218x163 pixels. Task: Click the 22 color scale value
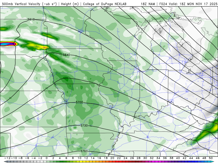pyautogui.click(x=119, y=158)
